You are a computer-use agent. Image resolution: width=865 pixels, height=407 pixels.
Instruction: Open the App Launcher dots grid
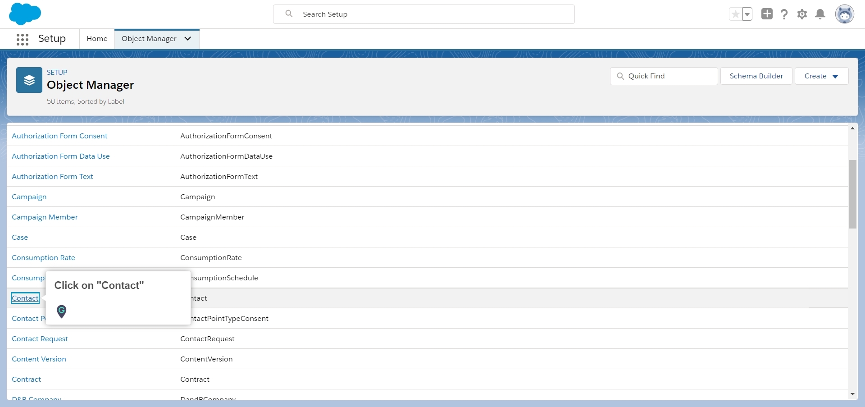[23, 39]
